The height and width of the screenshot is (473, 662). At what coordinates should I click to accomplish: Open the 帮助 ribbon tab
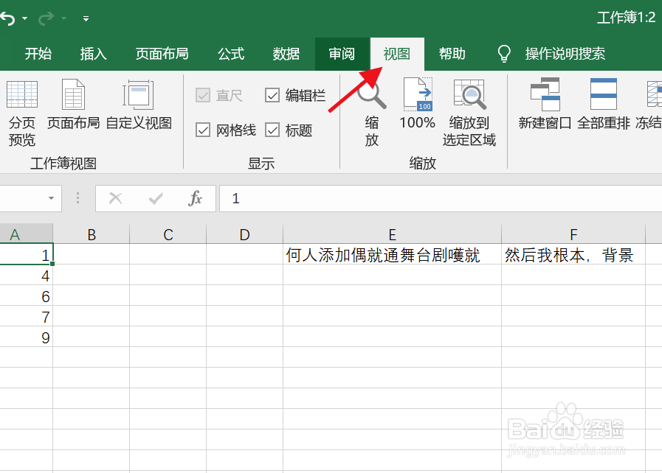(x=452, y=54)
